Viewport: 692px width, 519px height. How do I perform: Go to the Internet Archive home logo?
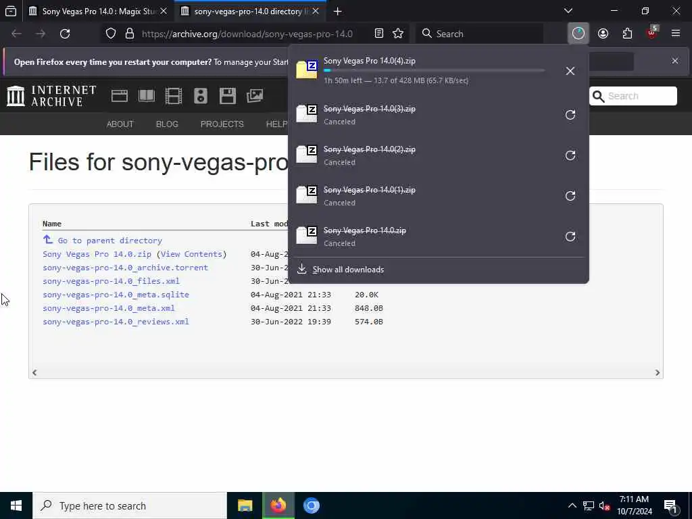click(51, 96)
